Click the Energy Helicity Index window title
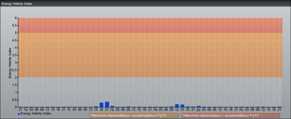This screenshot has width=291, height=119. click(x=17, y=4)
